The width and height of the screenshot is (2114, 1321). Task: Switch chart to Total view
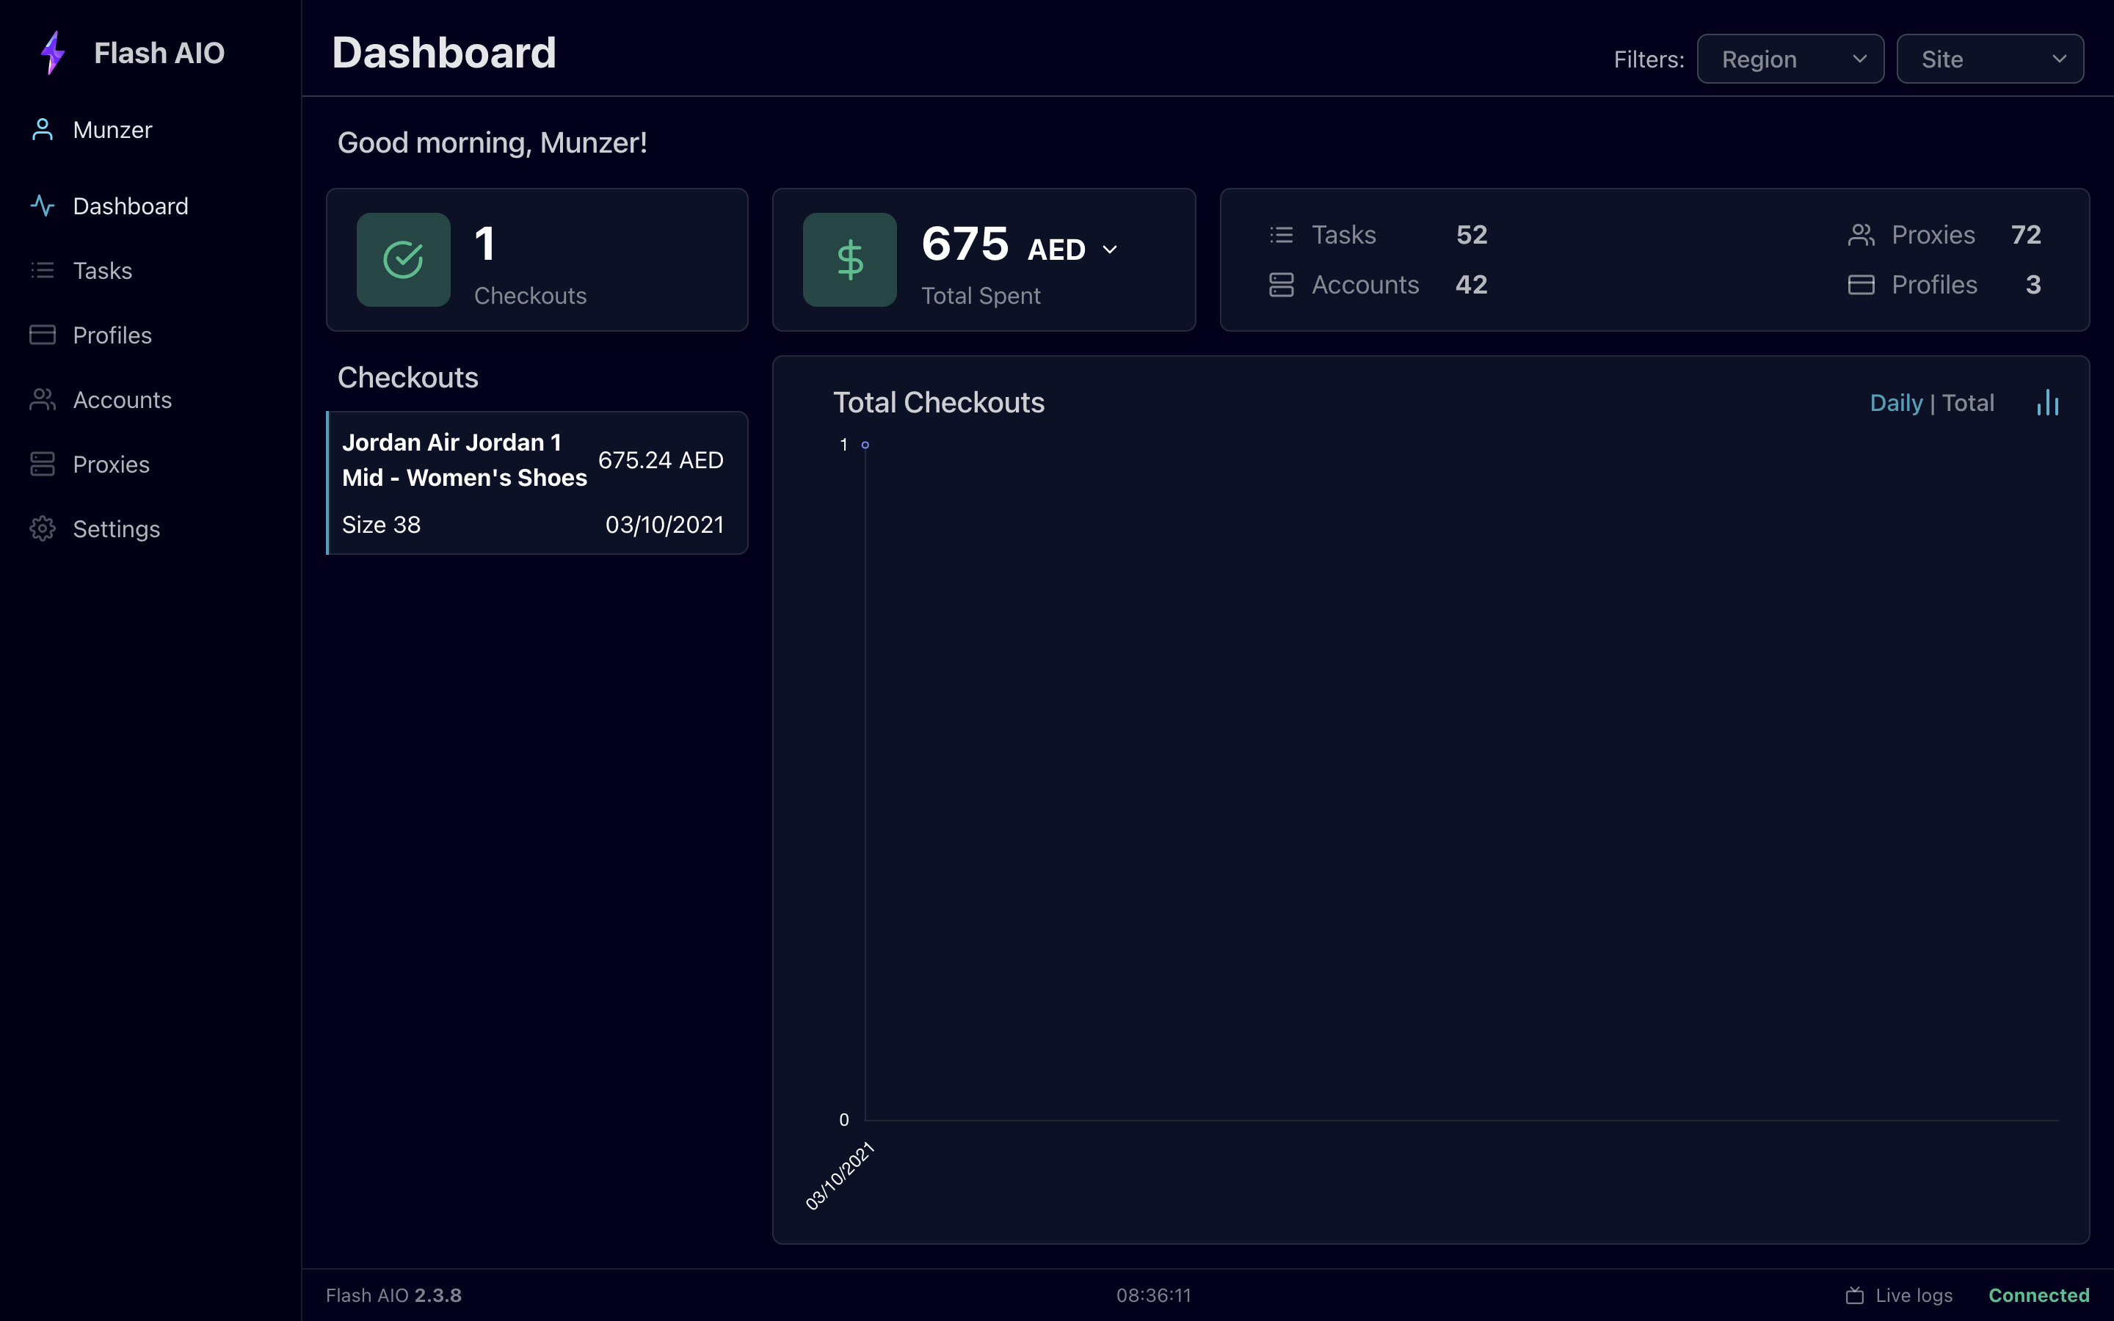1968,403
